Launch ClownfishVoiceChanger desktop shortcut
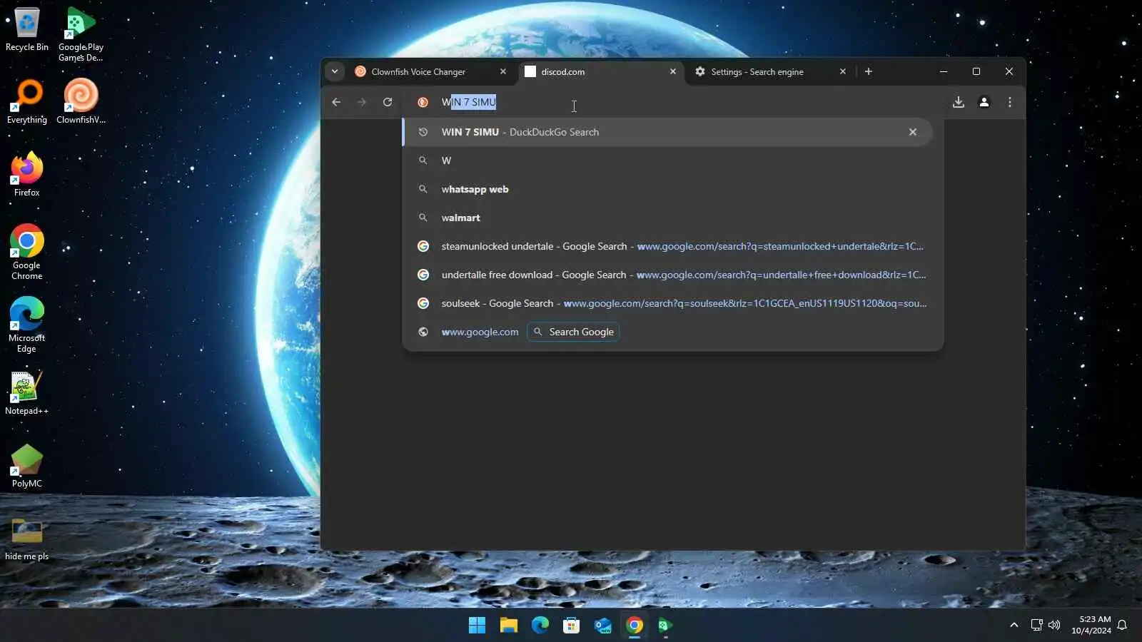This screenshot has height=642, width=1142. coord(81,102)
